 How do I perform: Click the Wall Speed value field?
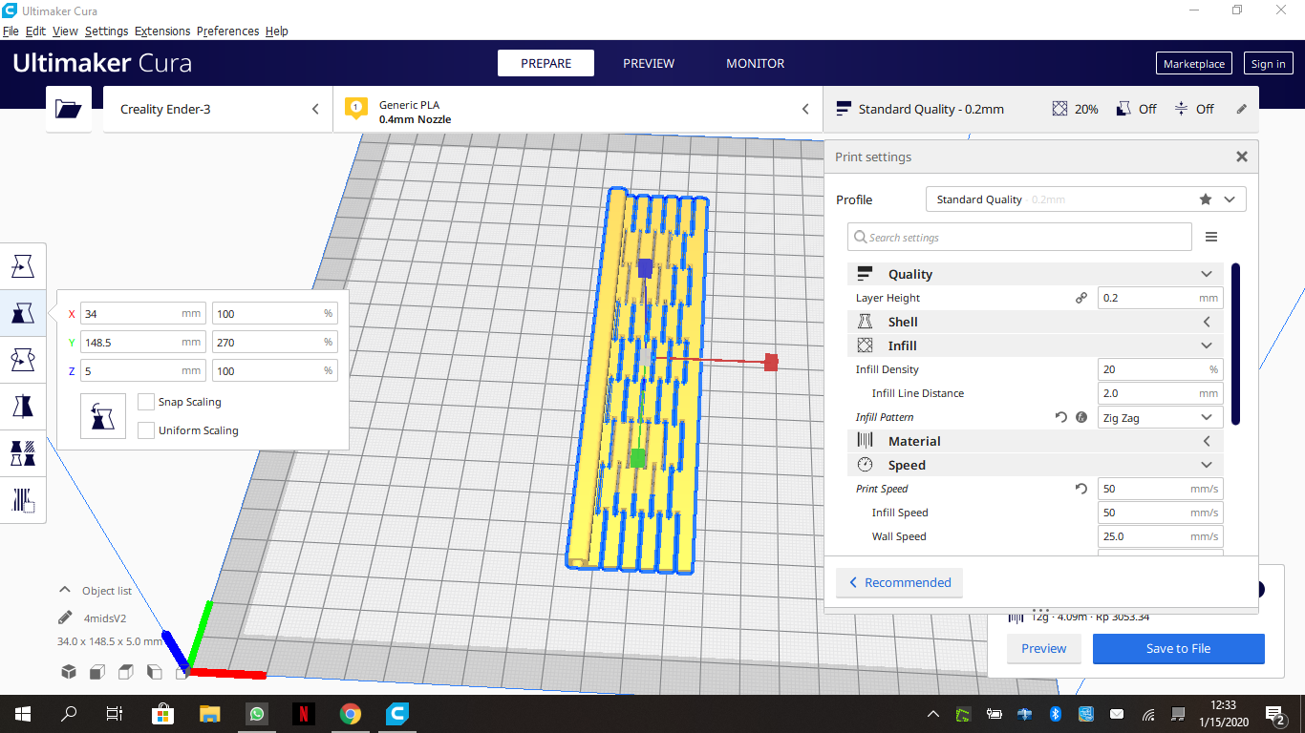(x=1160, y=536)
